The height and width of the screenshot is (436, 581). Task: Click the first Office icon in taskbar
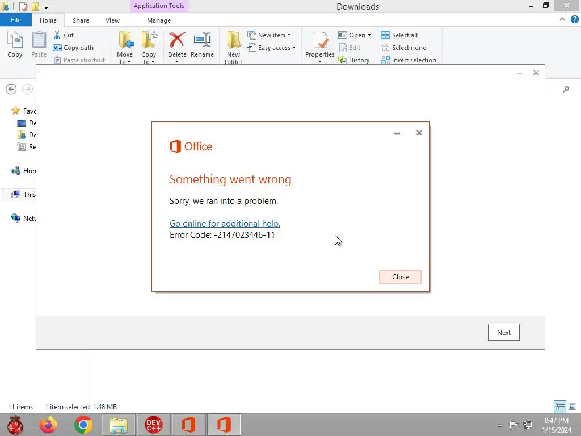[188, 425]
